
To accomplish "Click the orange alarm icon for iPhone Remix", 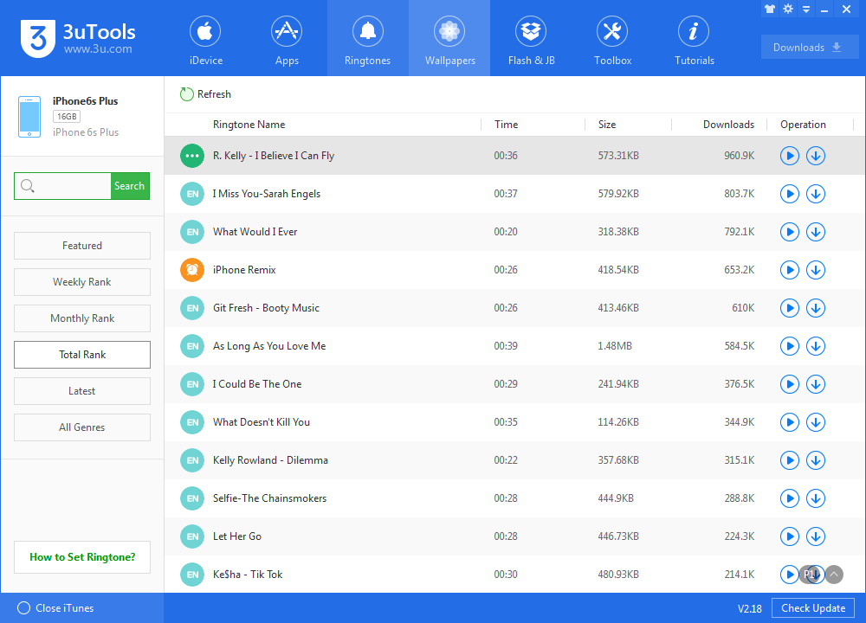I will click(192, 270).
